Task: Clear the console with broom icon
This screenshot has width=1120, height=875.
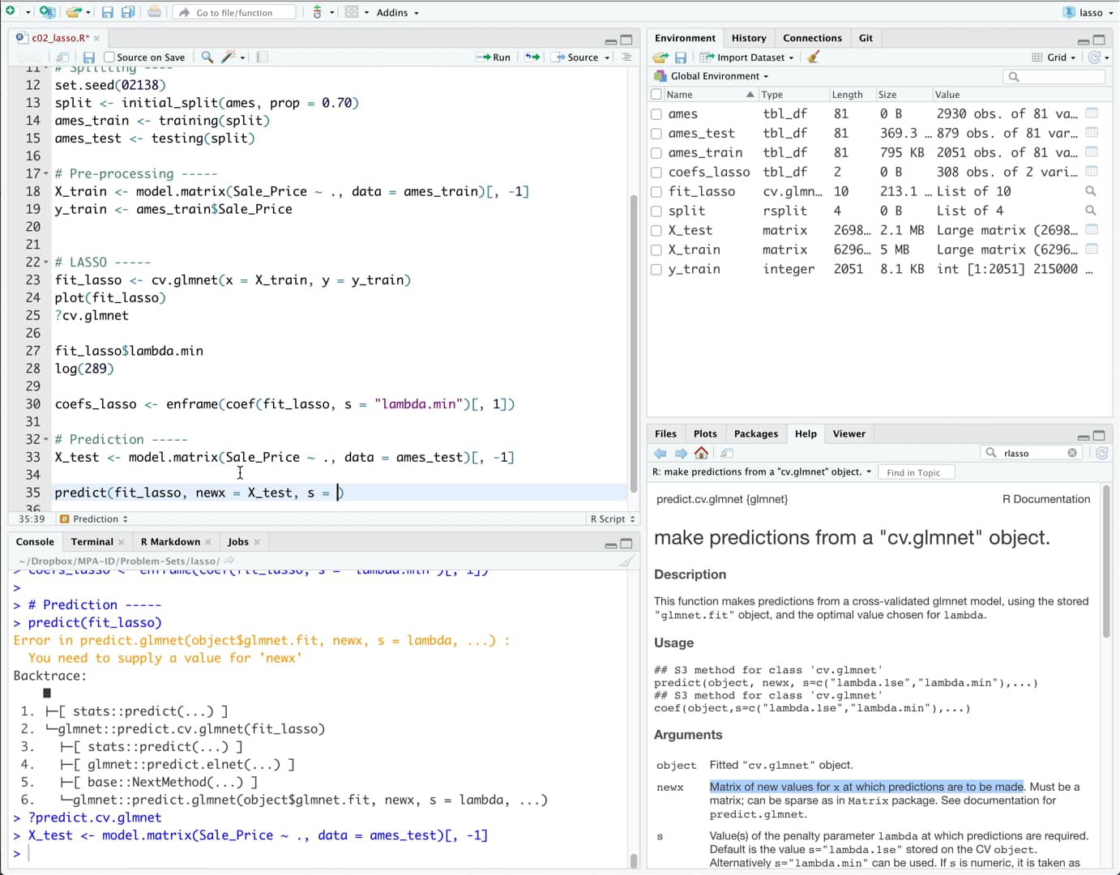Action: (626, 561)
